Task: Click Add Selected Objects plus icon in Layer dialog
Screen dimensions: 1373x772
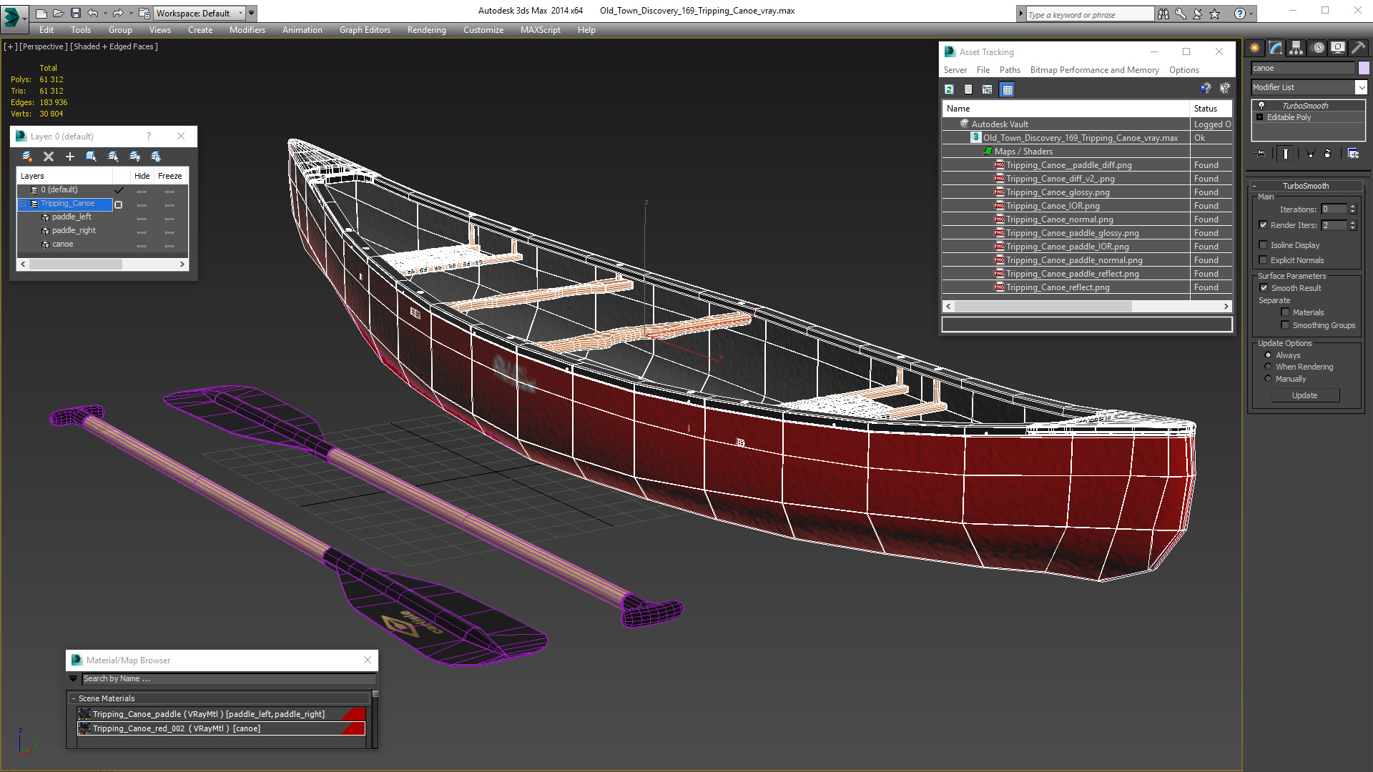Action: tap(70, 156)
